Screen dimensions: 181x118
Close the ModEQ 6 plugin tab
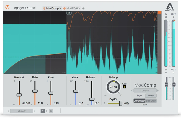coord(79,9)
